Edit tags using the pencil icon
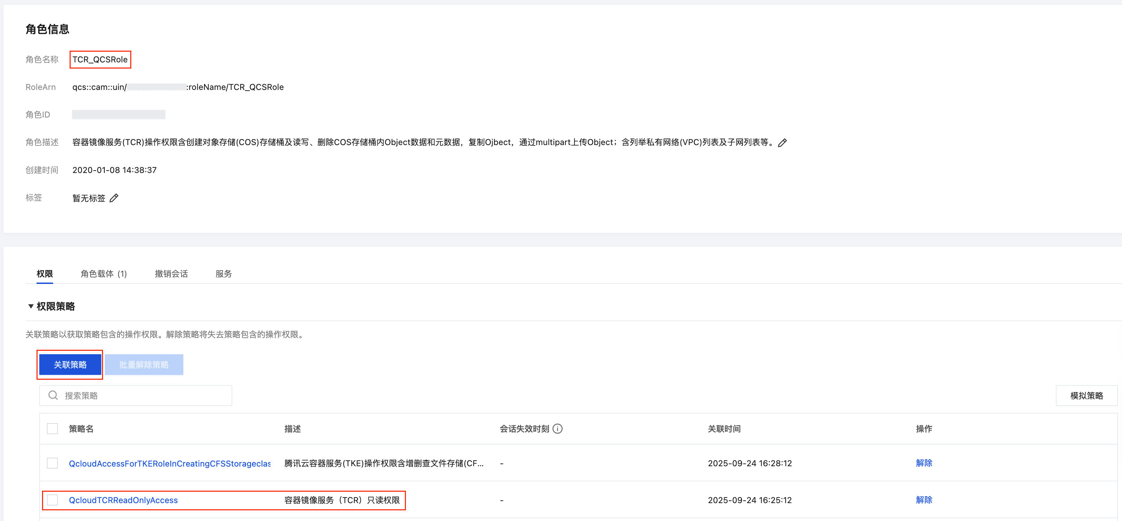Screen dimensions: 1122x521 [x=114, y=198]
